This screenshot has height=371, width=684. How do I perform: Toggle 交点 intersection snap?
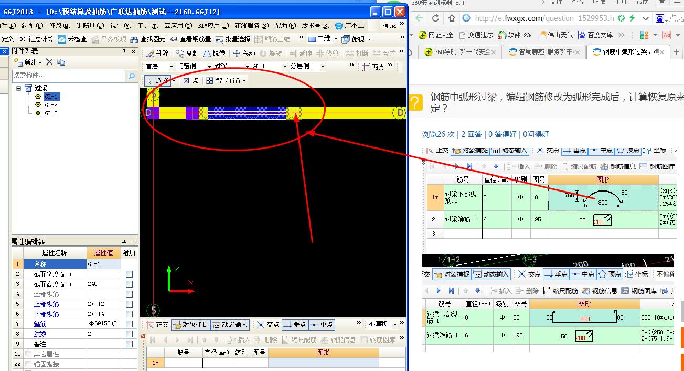268,324
